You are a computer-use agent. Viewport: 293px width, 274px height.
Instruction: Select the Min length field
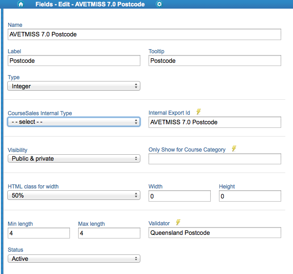(x=39, y=233)
